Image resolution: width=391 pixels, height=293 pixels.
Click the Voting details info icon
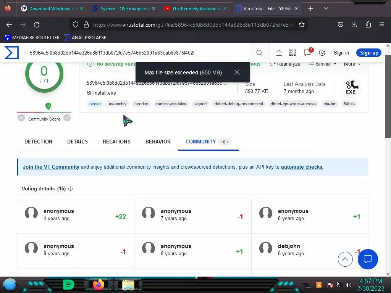(71, 188)
